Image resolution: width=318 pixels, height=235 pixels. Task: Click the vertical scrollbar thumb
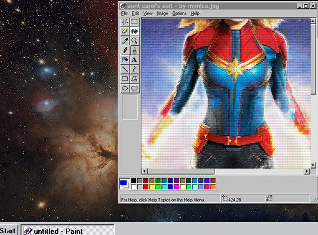(x=313, y=59)
